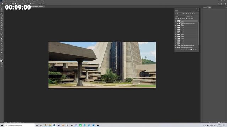Viewport: 227px width, 127px height.
Task: Open the Layer menu
Action: coord(14,1)
